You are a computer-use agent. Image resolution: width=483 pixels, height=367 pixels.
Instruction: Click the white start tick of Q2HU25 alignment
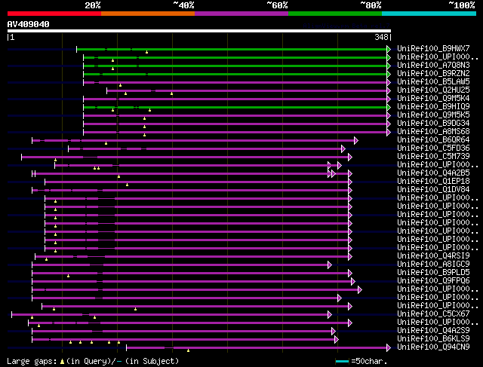[107, 90]
